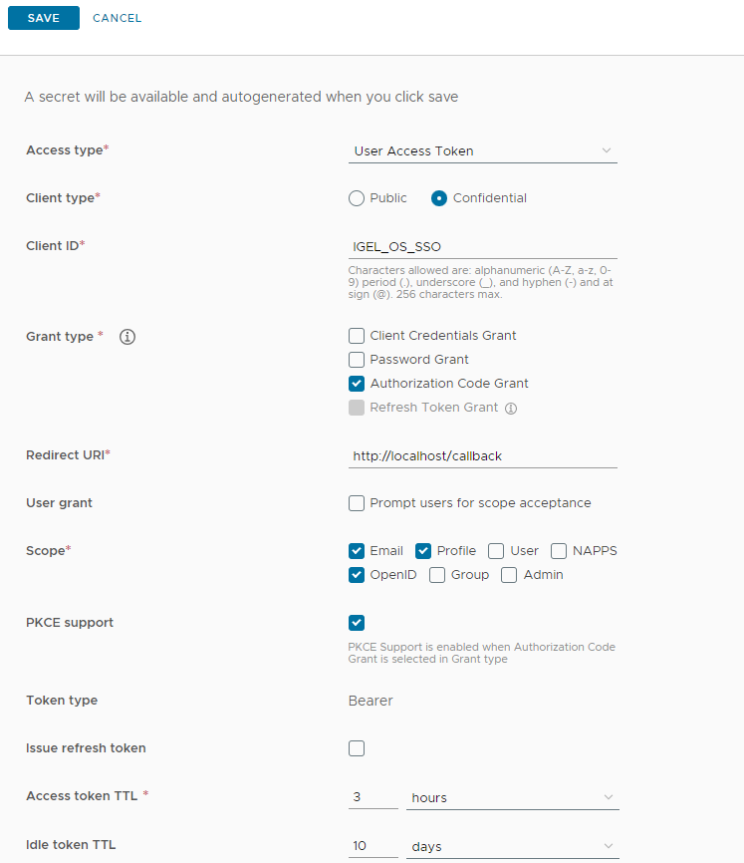
Task: Enable Client Credentials Grant checkbox
Action: click(357, 336)
